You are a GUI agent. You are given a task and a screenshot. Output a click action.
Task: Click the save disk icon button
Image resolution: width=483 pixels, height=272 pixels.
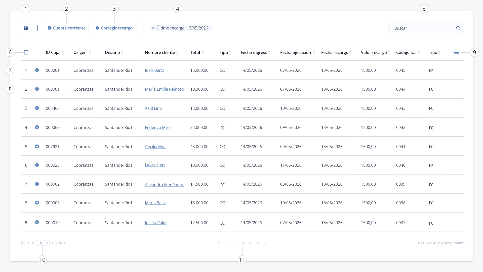26,28
